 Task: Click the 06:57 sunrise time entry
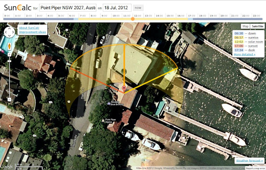click(x=246, y=37)
